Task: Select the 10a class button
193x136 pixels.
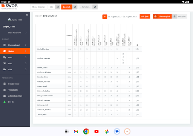Action: pyautogui.click(x=52, y=7)
